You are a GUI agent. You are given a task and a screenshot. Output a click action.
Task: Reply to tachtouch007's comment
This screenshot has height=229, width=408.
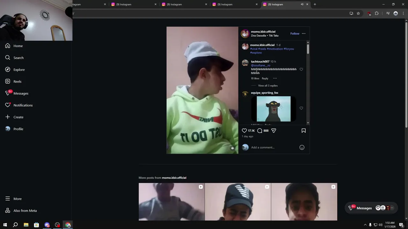tap(265, 79)
